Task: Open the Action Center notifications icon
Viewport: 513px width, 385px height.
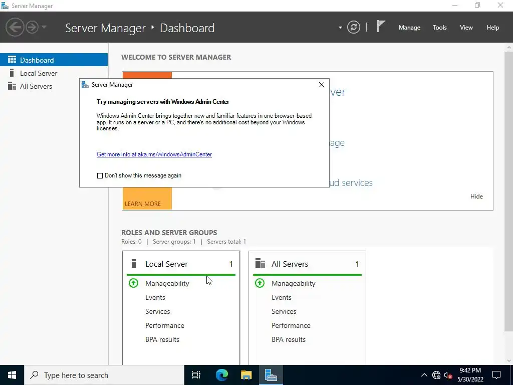Action: tap(496, 375)
